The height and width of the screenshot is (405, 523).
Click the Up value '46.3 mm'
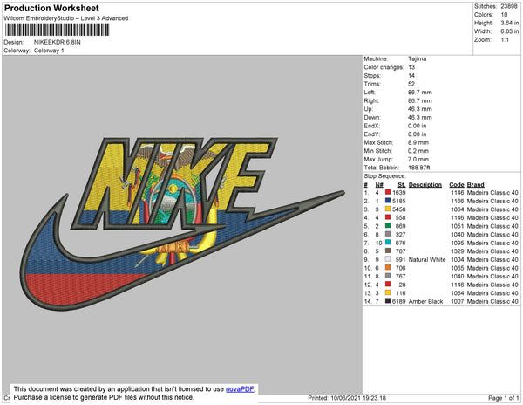pyautogui.click(x=419, y=109)
